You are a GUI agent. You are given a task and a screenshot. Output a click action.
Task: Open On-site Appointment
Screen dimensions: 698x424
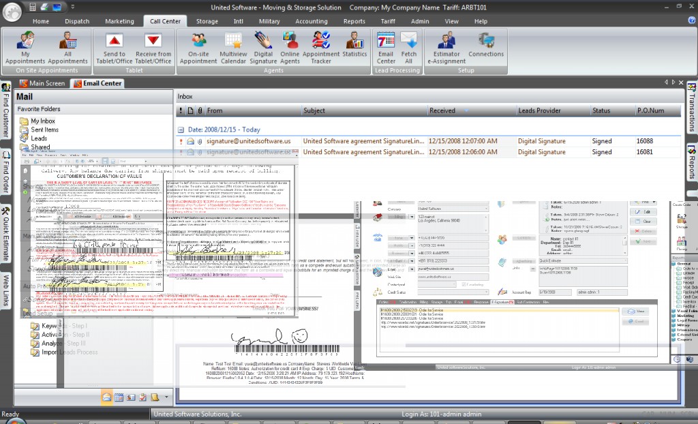click(198, 48)
